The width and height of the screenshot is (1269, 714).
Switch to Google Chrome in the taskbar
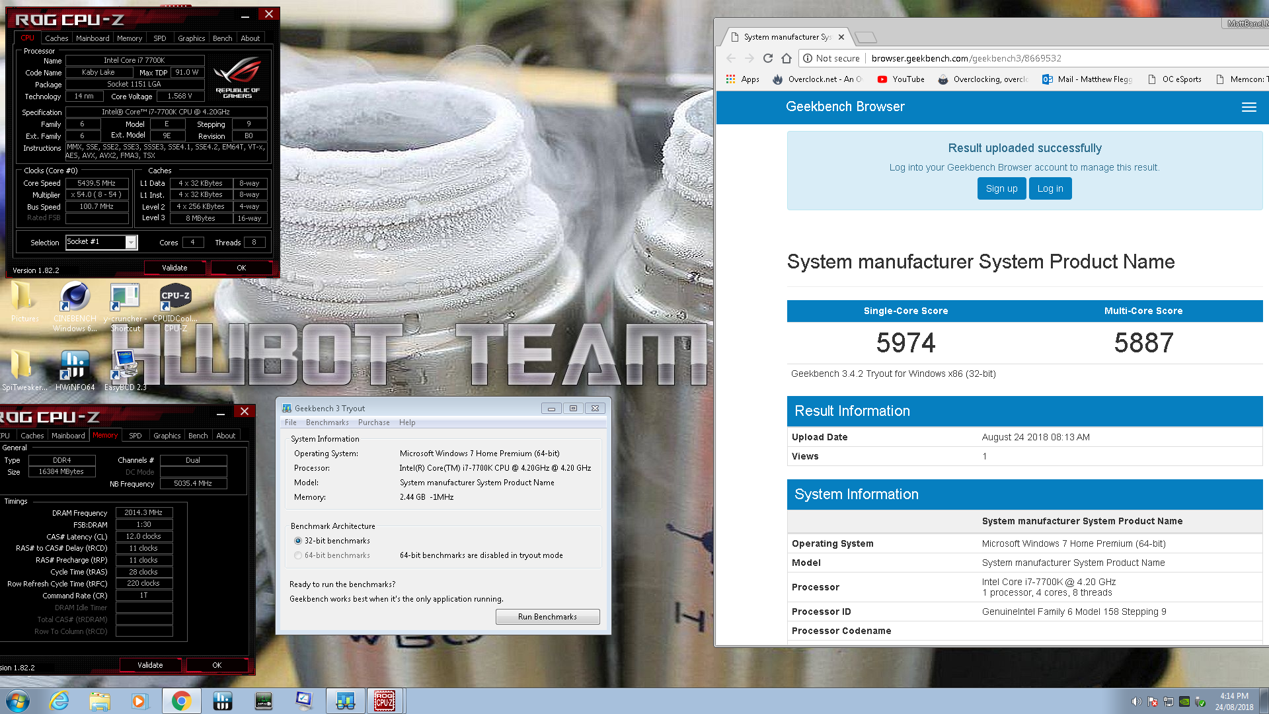point(181,701)
